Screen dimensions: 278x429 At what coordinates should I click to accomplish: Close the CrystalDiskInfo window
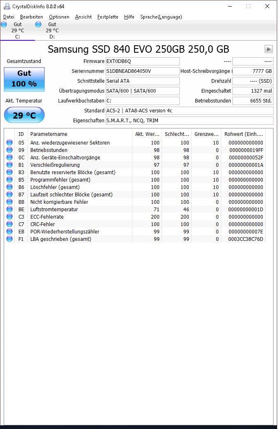point(267,6)
